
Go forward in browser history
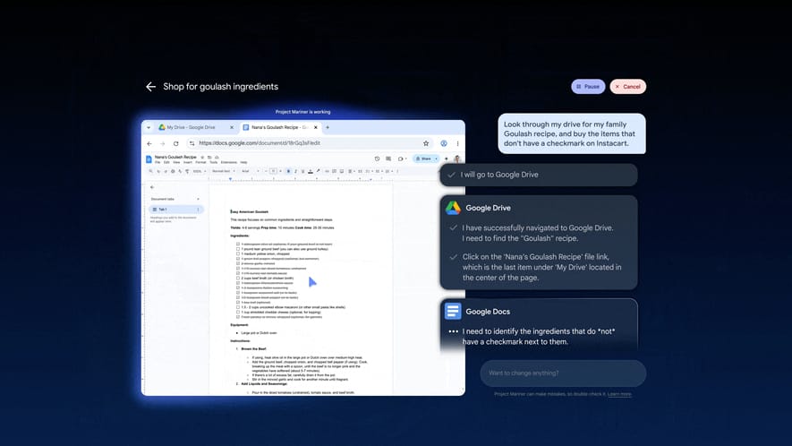(x=163, y=143)
